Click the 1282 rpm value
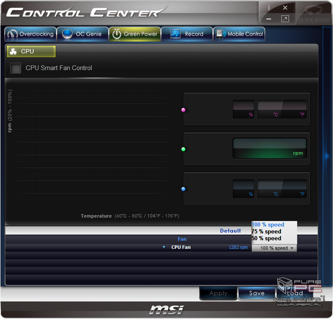 pyautogui.click(x=238, y=247)
